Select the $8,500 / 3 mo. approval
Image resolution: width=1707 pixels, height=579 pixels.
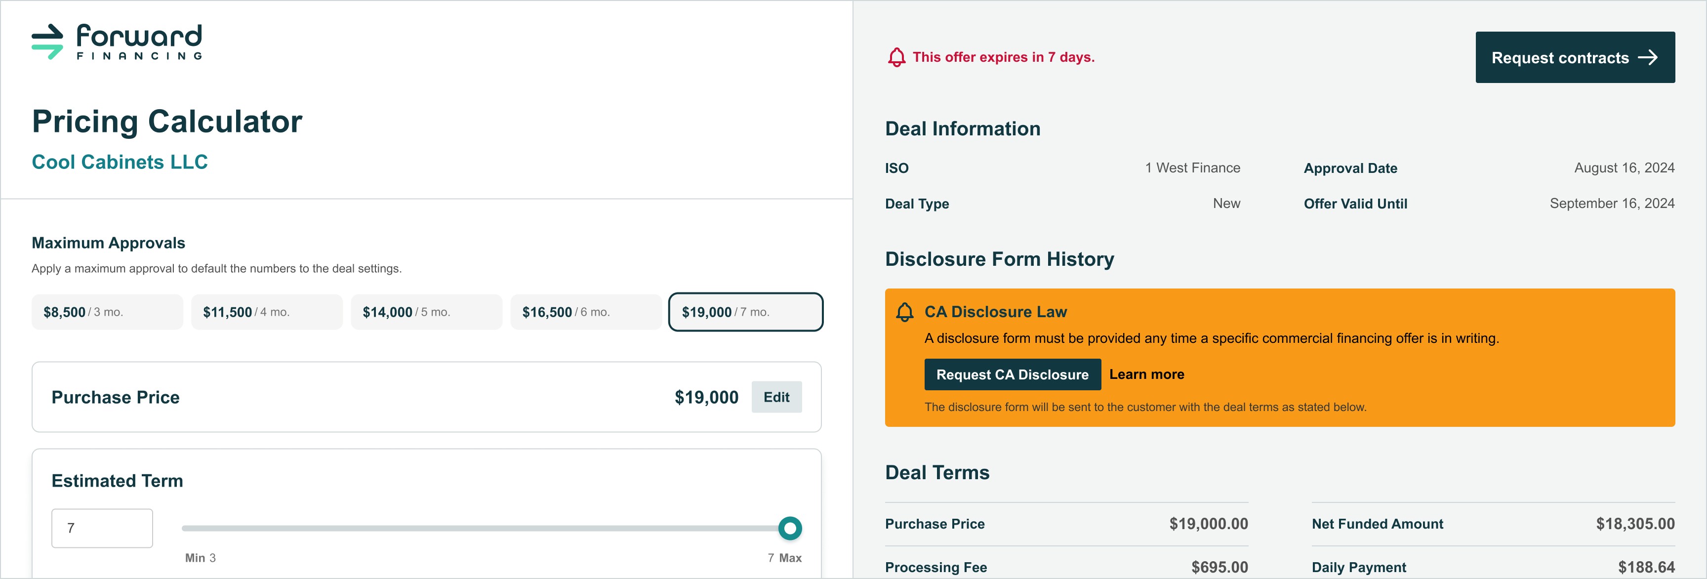coord(107,312)
